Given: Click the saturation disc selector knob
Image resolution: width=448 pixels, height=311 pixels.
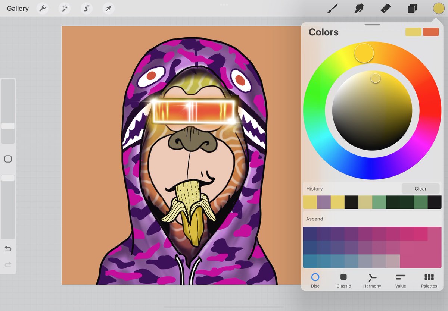Looking at the screenshot, I should 376,78.
